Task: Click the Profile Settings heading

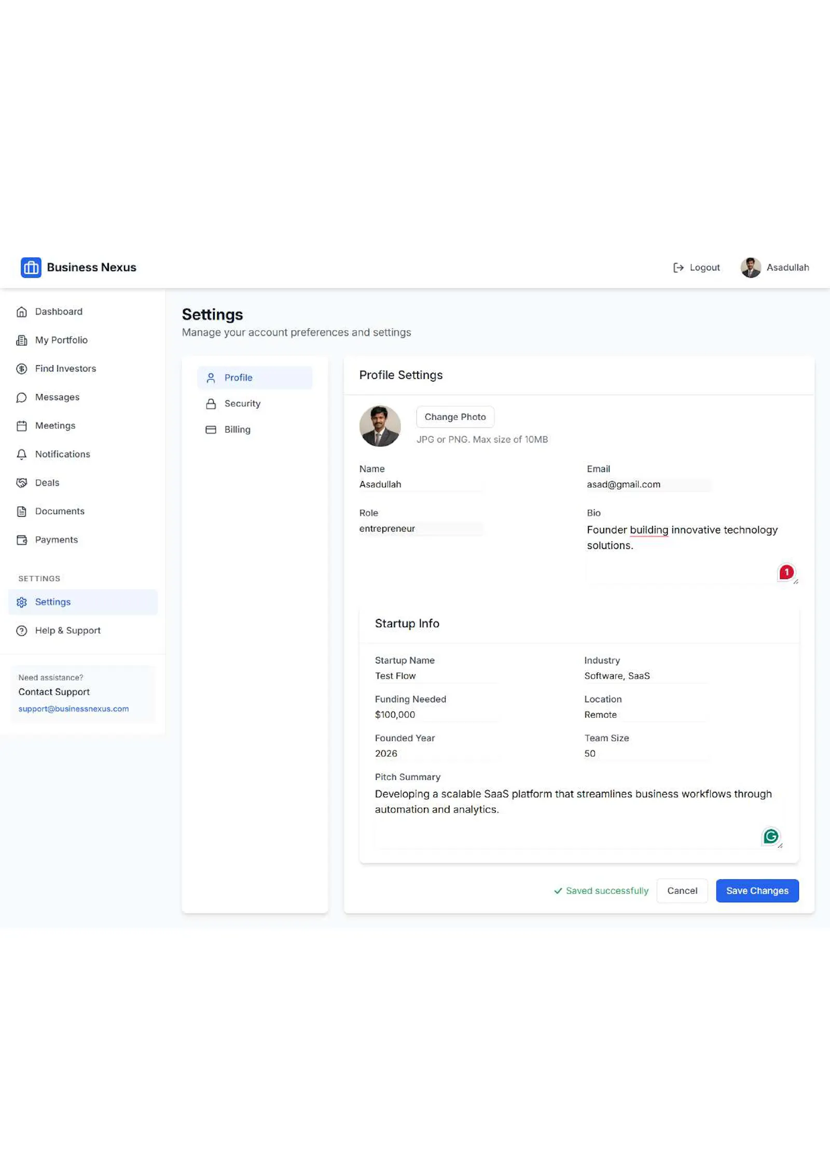Action: [x=401, y=375]
